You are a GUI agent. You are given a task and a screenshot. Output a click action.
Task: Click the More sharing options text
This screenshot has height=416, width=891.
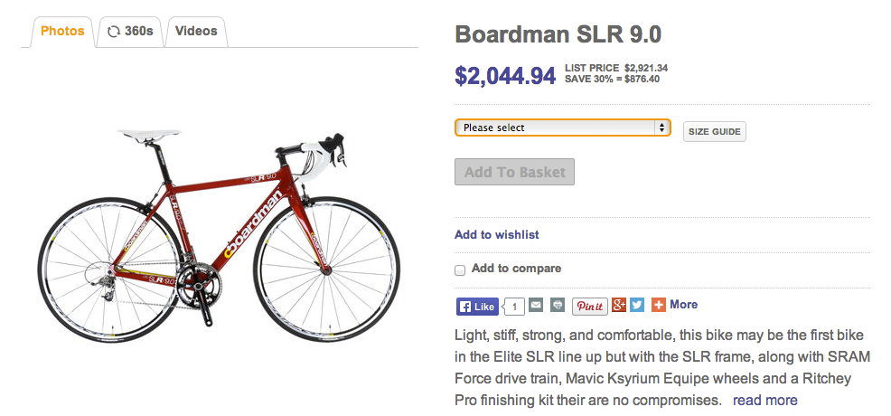click(x=683, y=305)
